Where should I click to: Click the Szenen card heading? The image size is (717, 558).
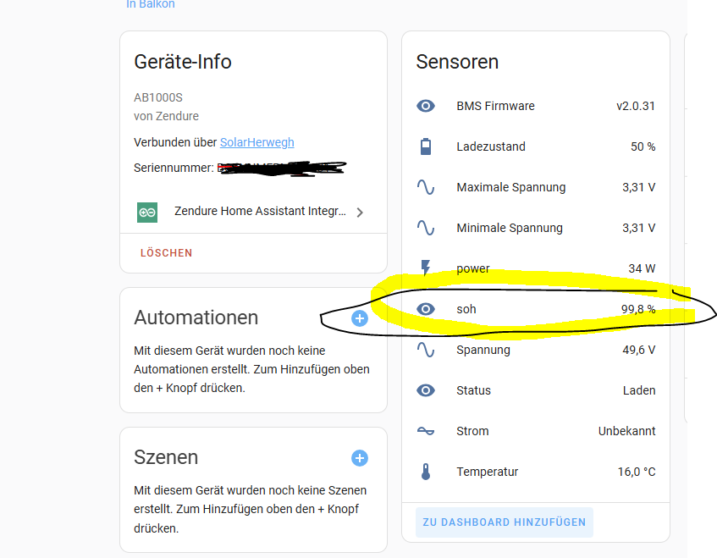pyautogui.click(x=166, y=457)
